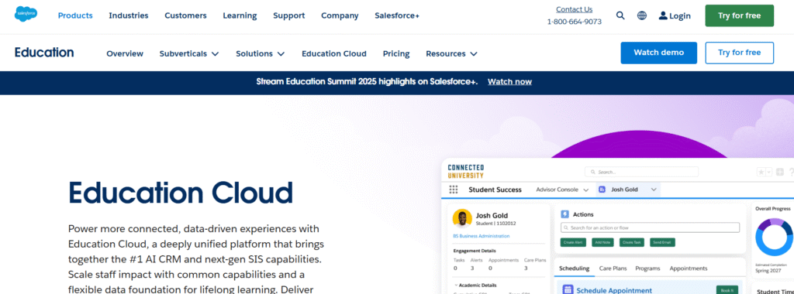
Task: Click the plus icon in demo header
Action: [x=780, y=173]
